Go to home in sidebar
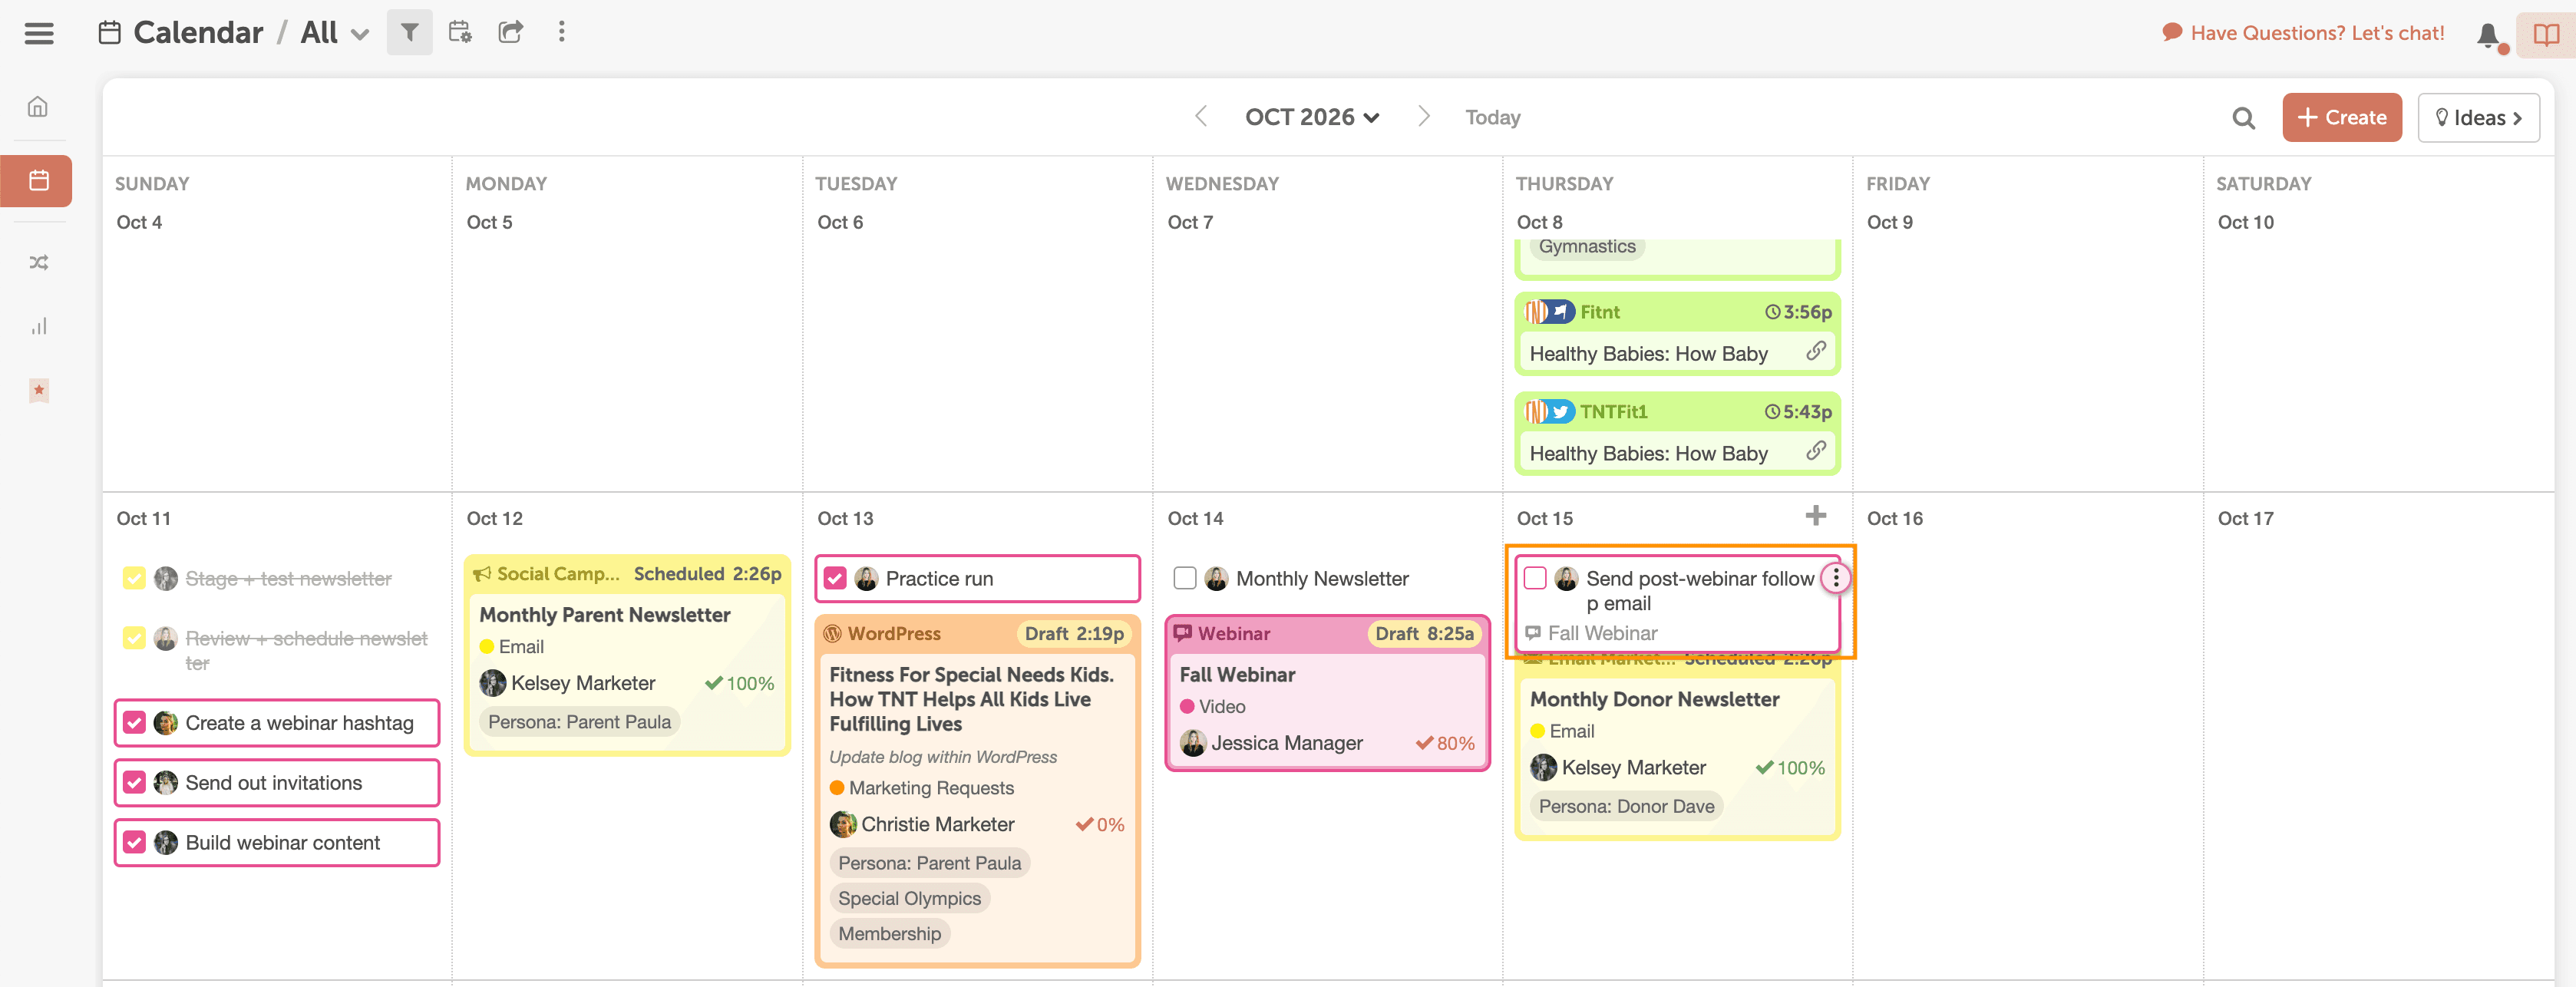2576x987 pixels. 38,107
